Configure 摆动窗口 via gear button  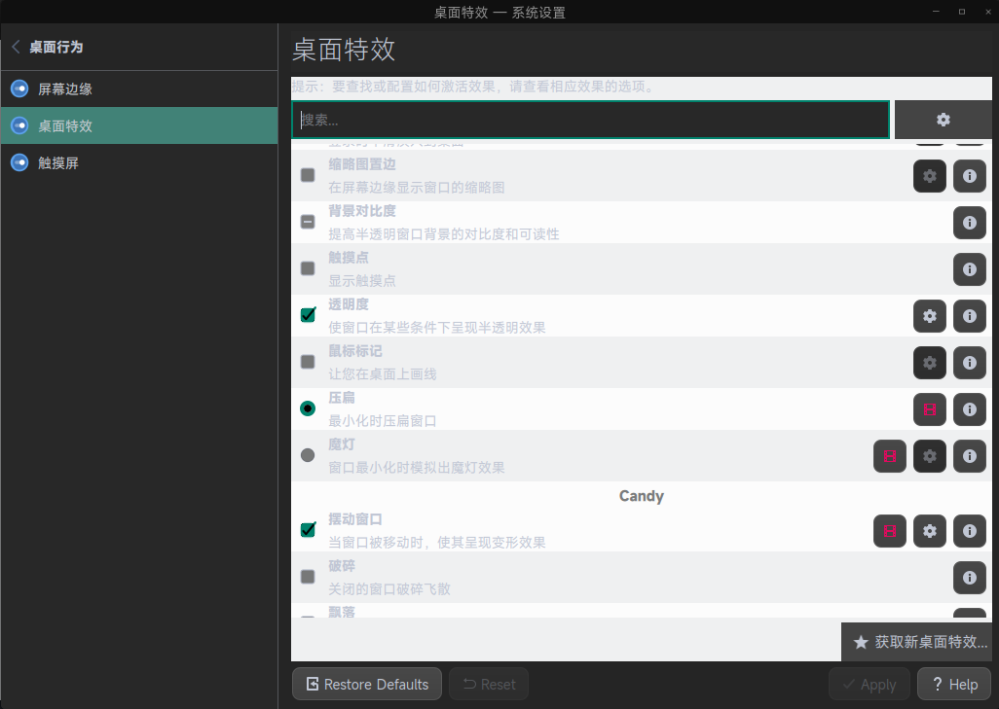coord(930,531)
